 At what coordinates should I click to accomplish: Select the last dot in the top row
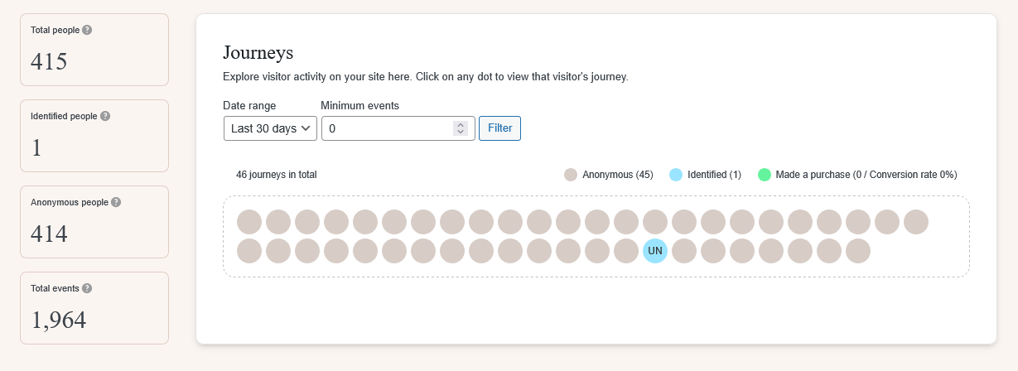[x=916, y=222]
